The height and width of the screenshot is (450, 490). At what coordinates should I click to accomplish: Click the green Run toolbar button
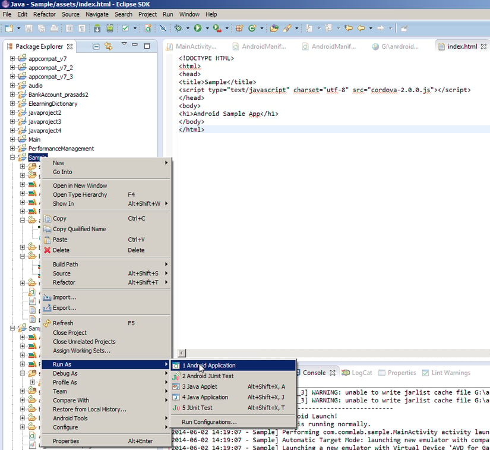click(198, 28)
